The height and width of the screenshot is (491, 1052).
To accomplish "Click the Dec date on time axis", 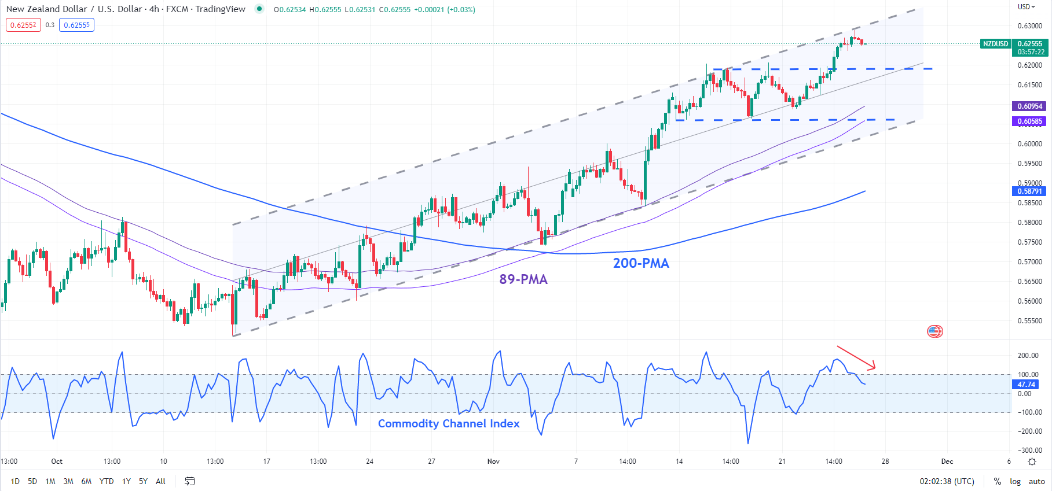I will (x=947, y=462).
